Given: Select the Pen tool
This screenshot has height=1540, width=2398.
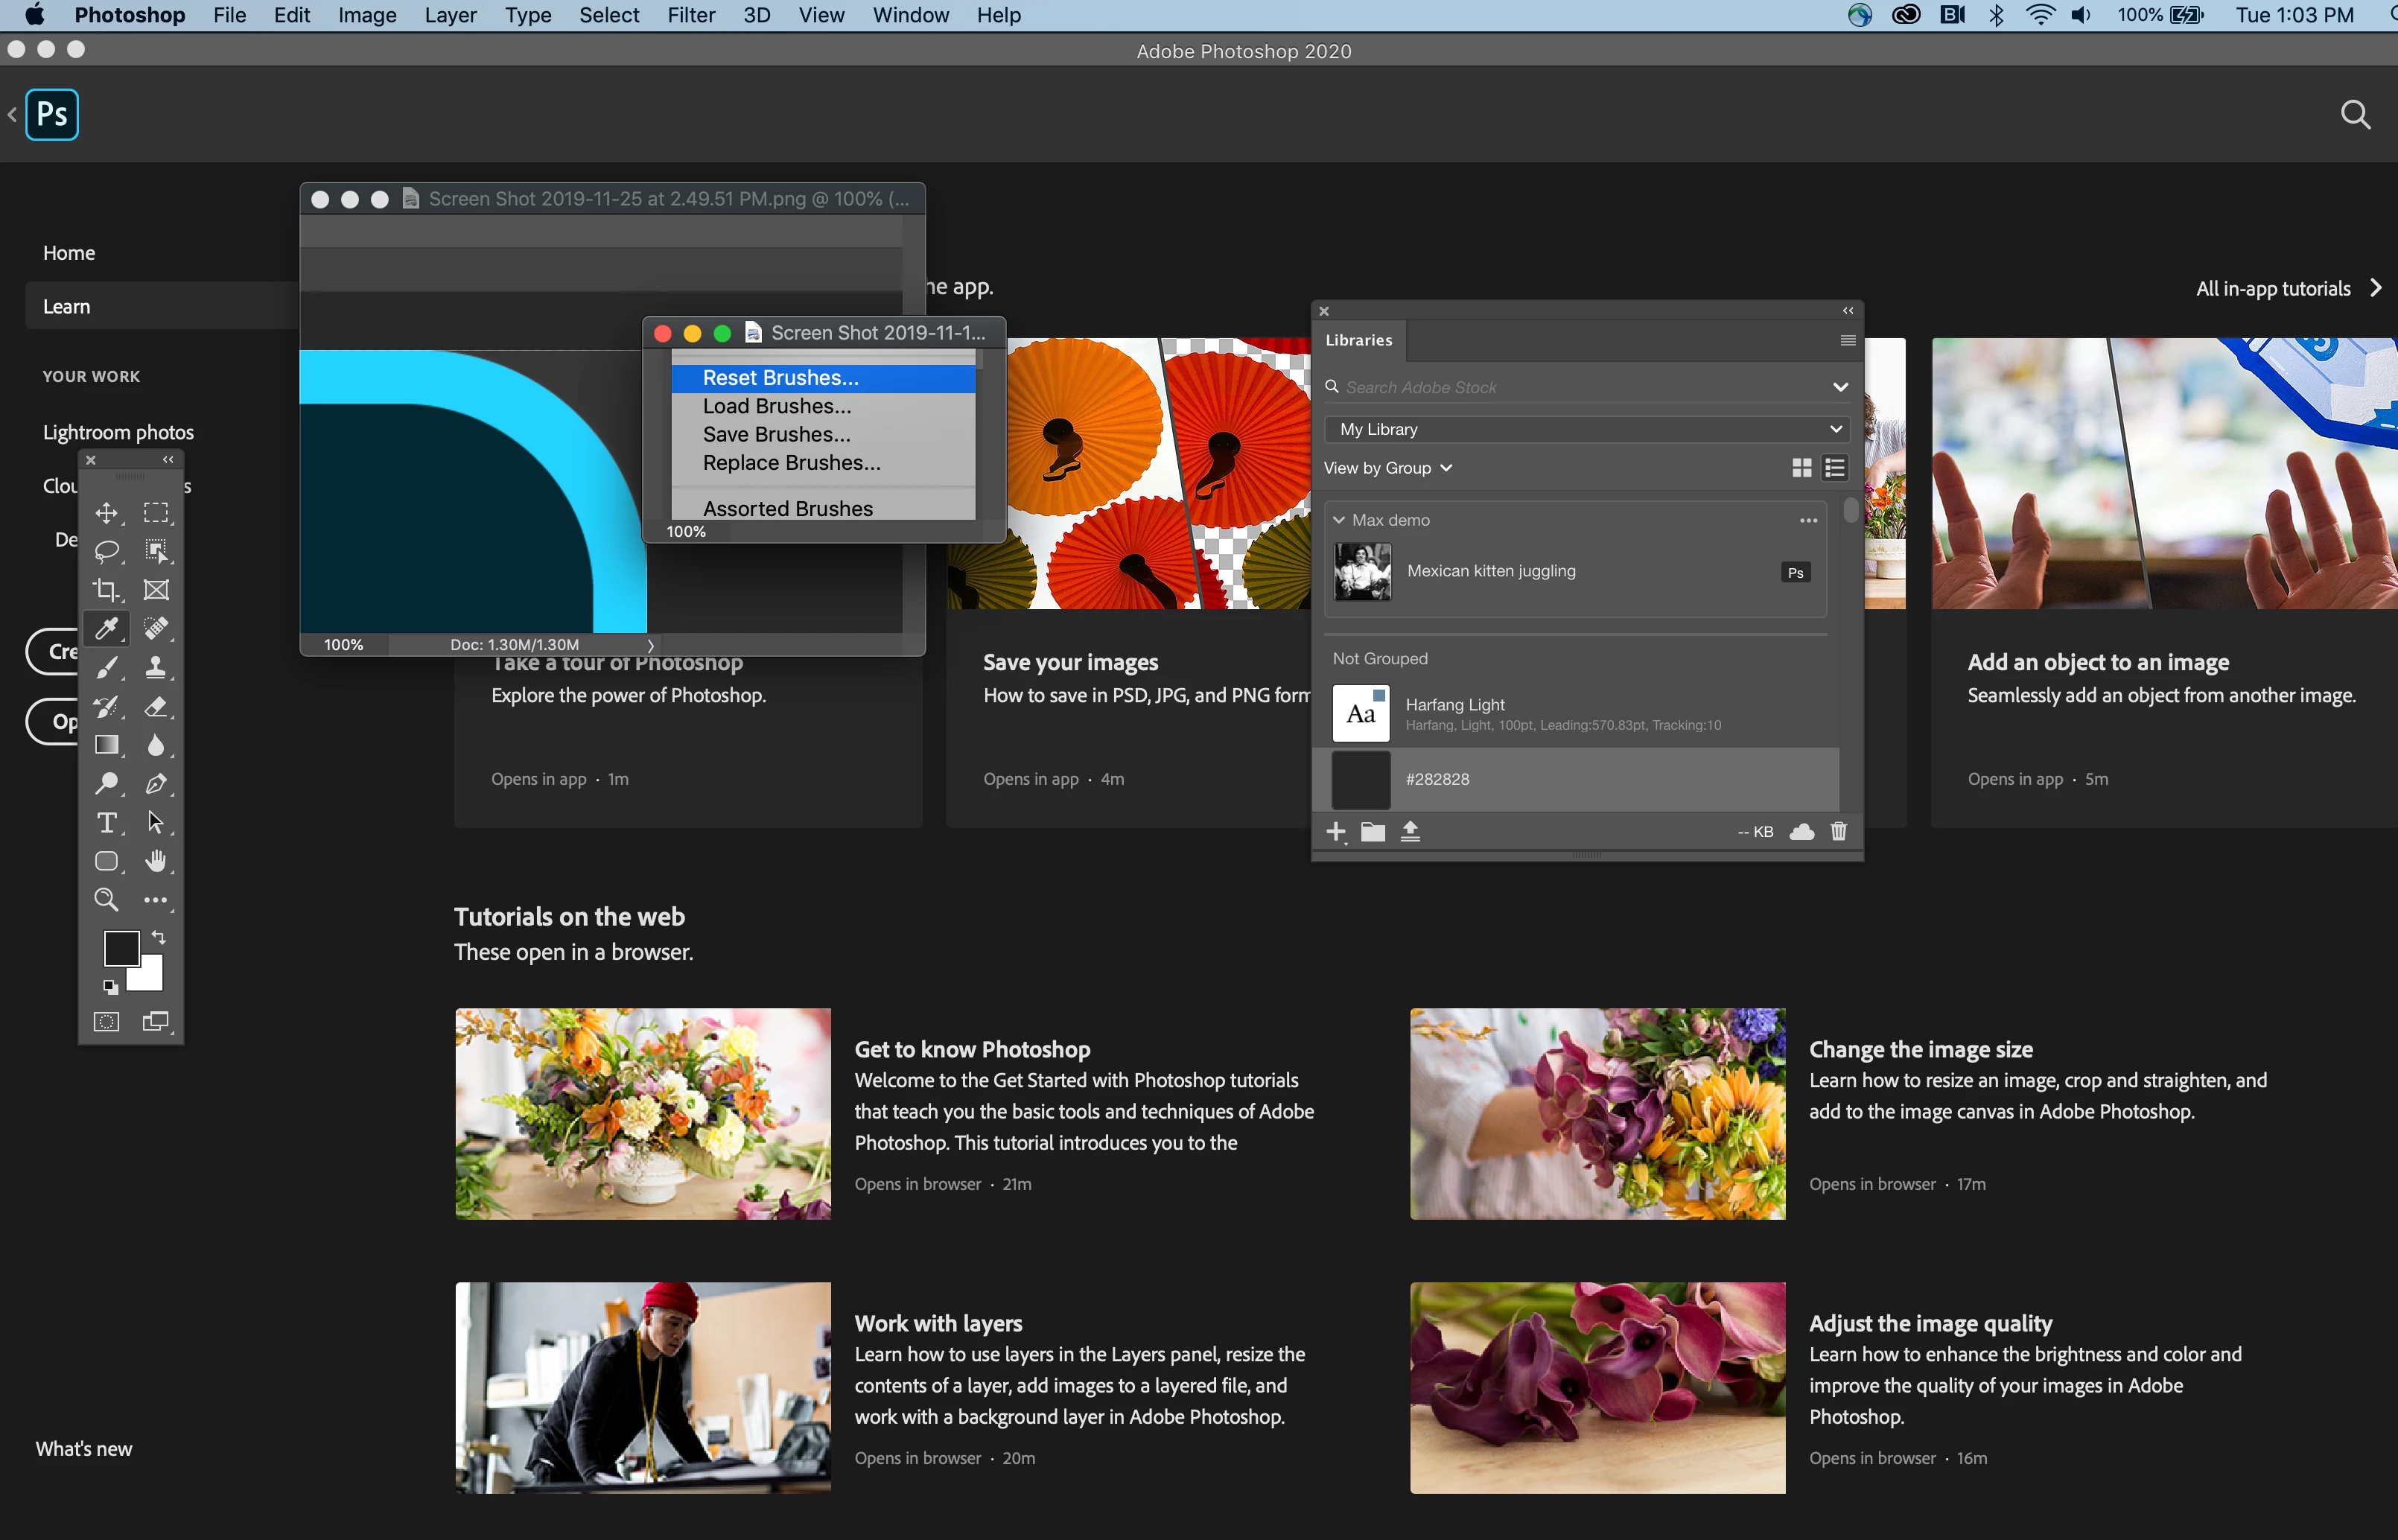Looking at the screenshot, I should tap(156, 784).
